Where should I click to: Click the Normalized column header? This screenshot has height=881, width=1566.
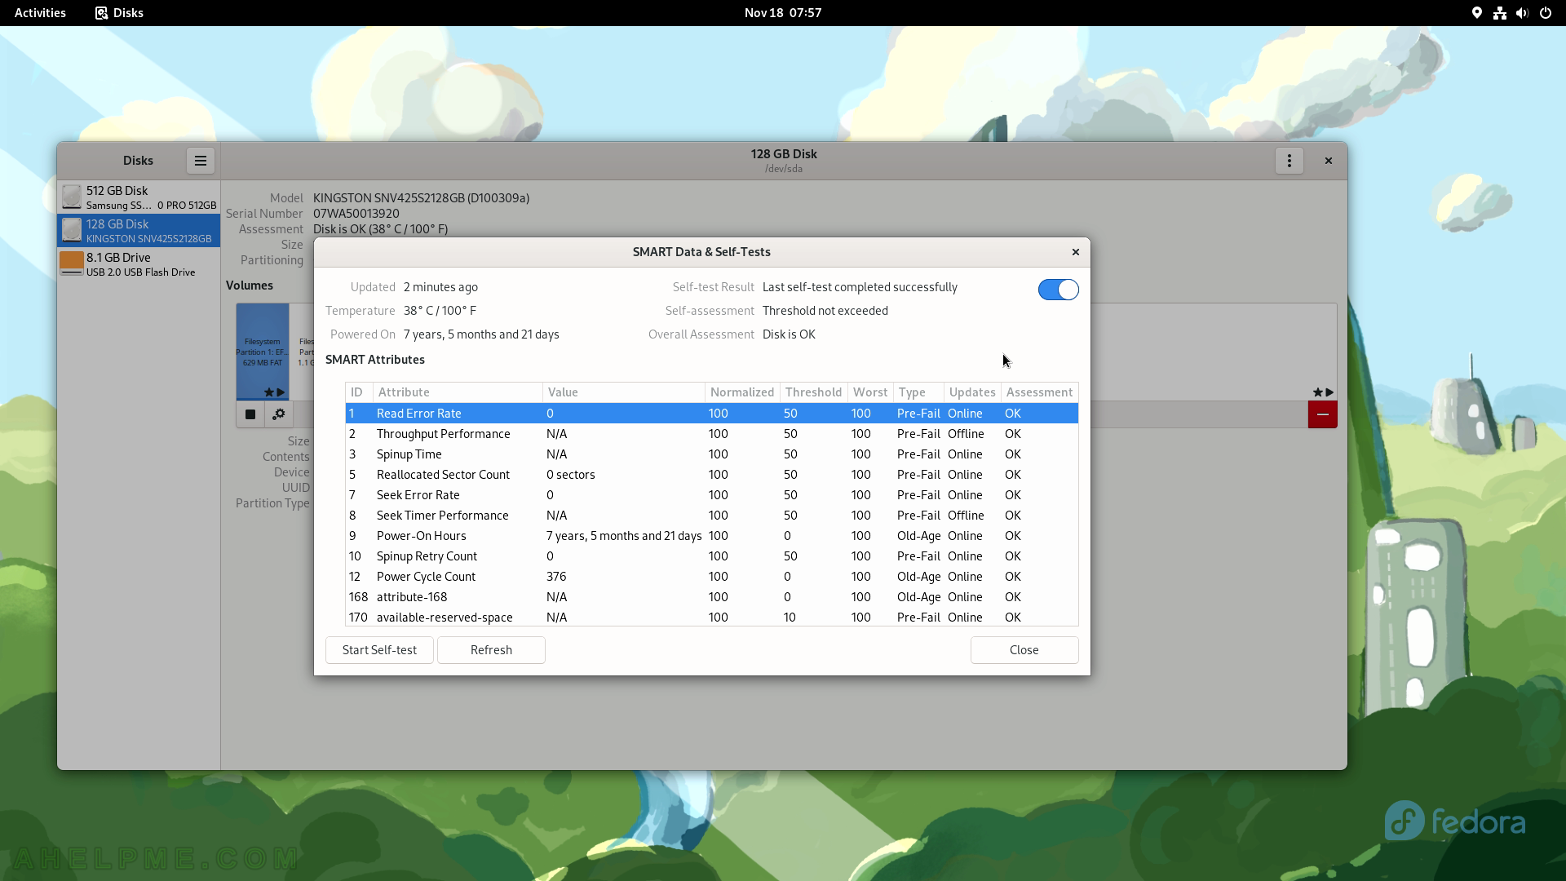pos(742,392)
